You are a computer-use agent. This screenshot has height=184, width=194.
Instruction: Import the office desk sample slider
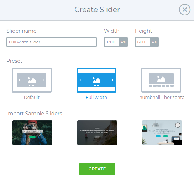click(x=162, y=133)
